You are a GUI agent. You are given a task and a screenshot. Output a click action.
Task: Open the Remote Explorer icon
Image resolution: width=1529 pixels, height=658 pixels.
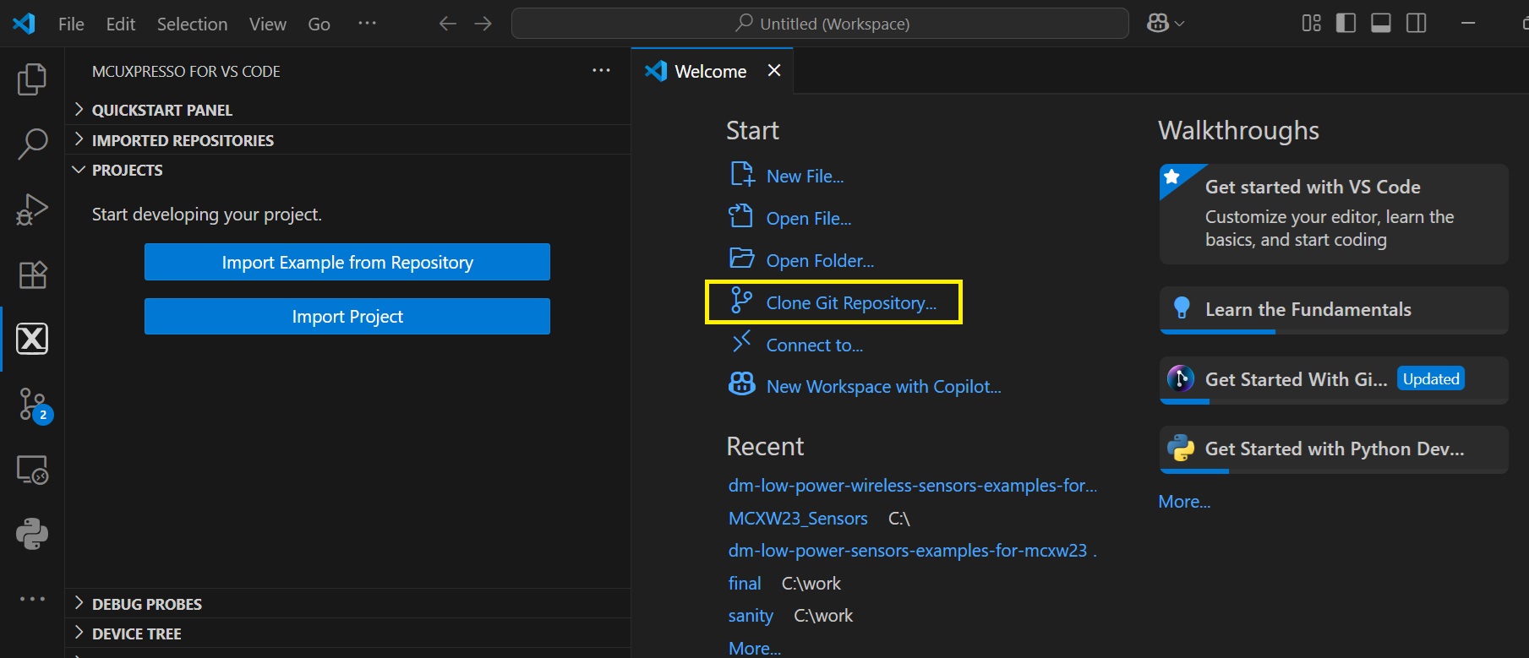[x=32, y=470]
